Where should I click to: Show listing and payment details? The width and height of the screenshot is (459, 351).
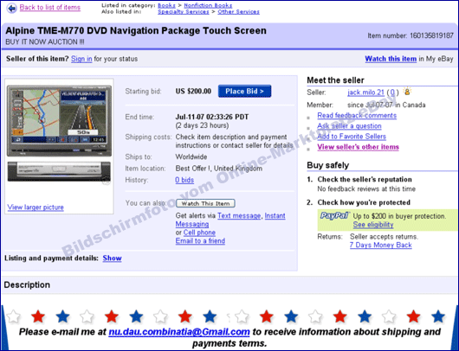[112, 258]
